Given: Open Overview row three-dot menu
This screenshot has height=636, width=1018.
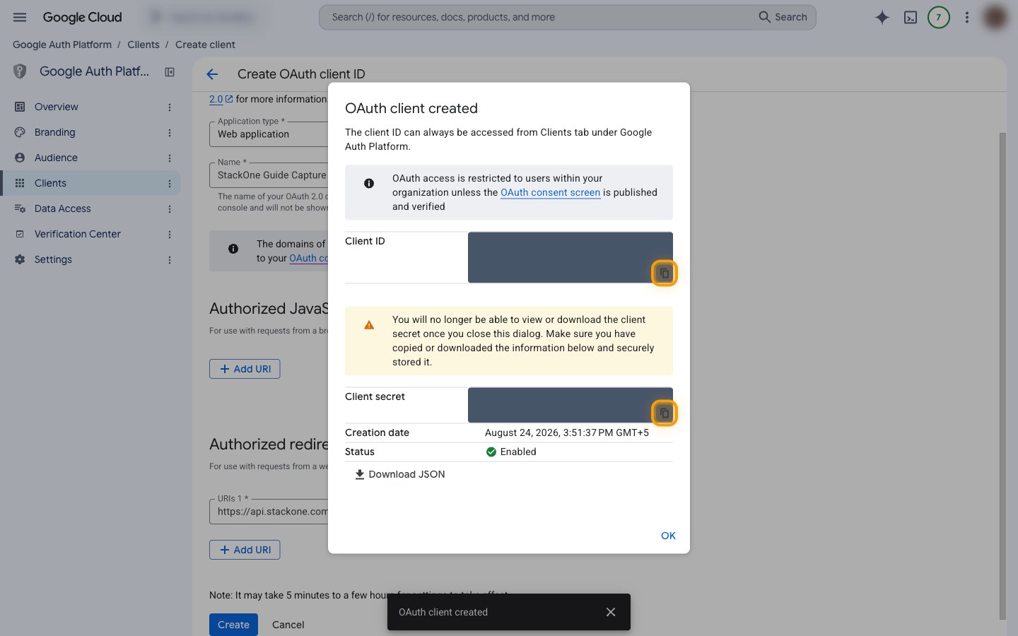Looking at the screenshot, I should [170, 107].
